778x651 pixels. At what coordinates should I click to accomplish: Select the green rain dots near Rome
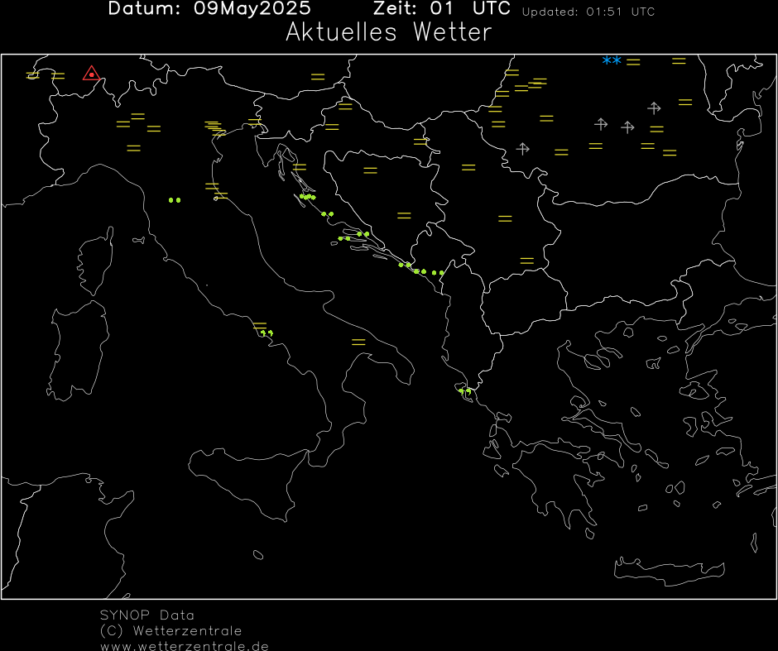267,333
